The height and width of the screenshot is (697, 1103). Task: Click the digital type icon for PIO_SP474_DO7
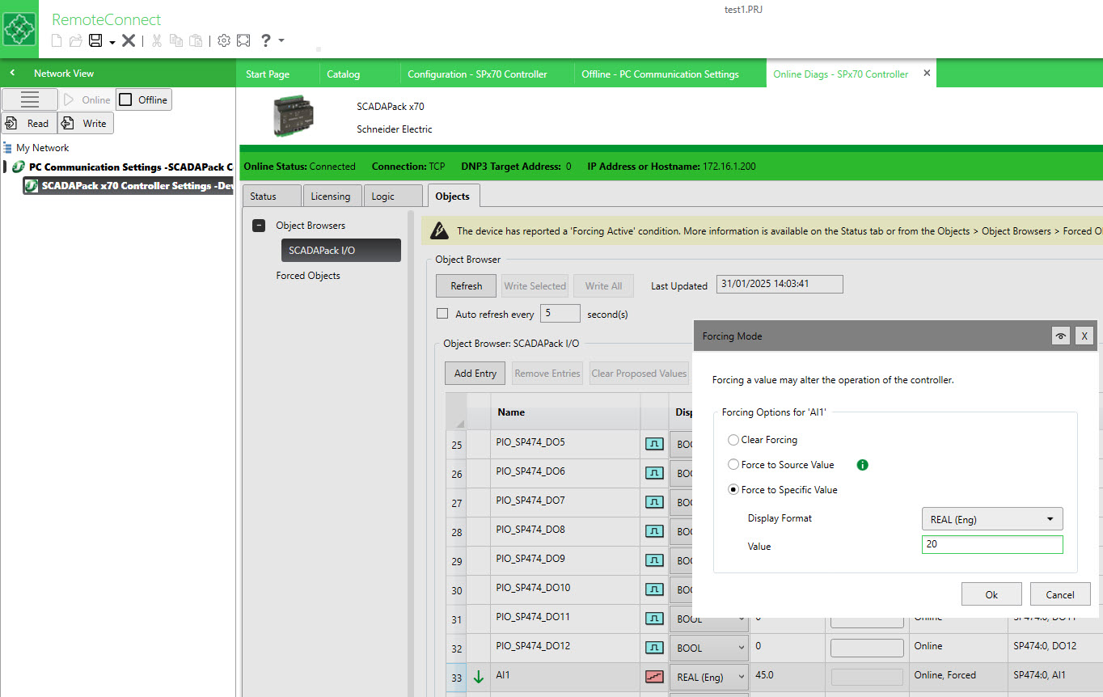pyautogui.click(x=653, y=502)
